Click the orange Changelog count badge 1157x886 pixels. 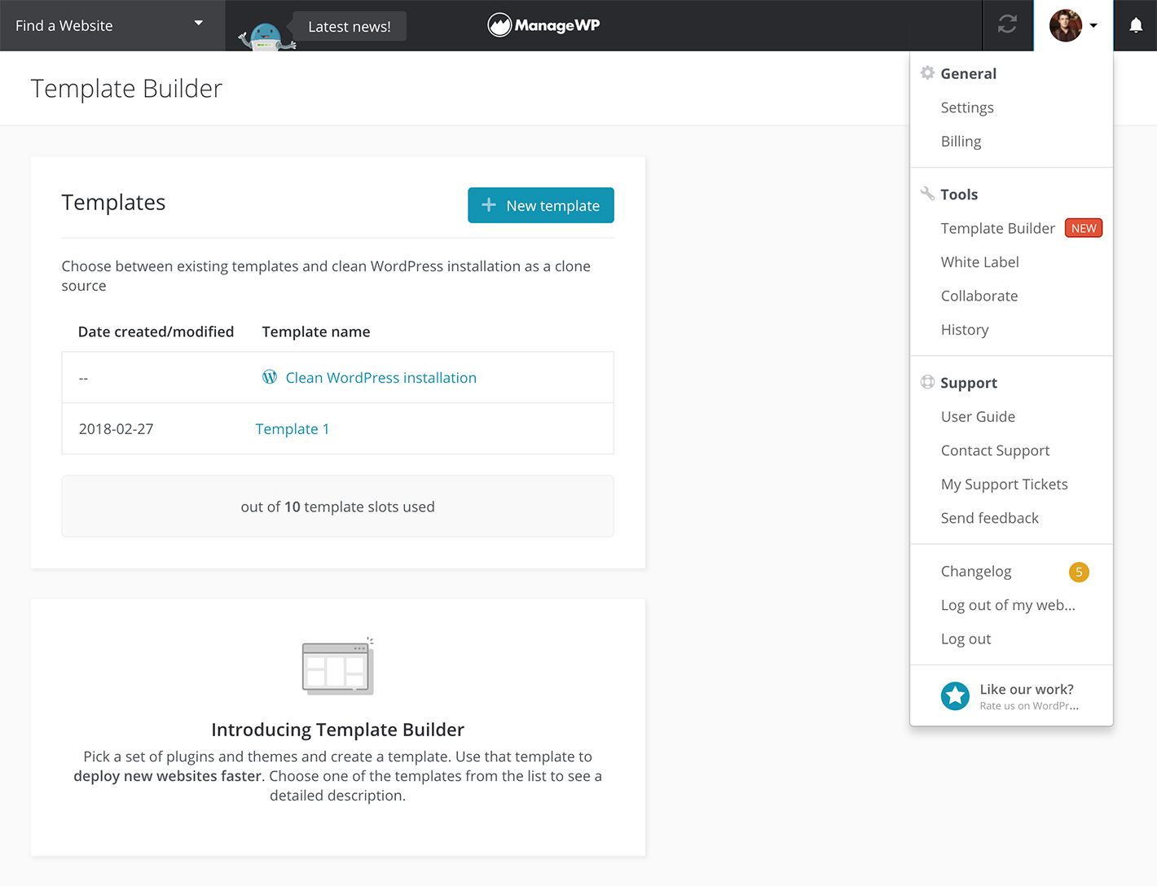(1078, 572)
